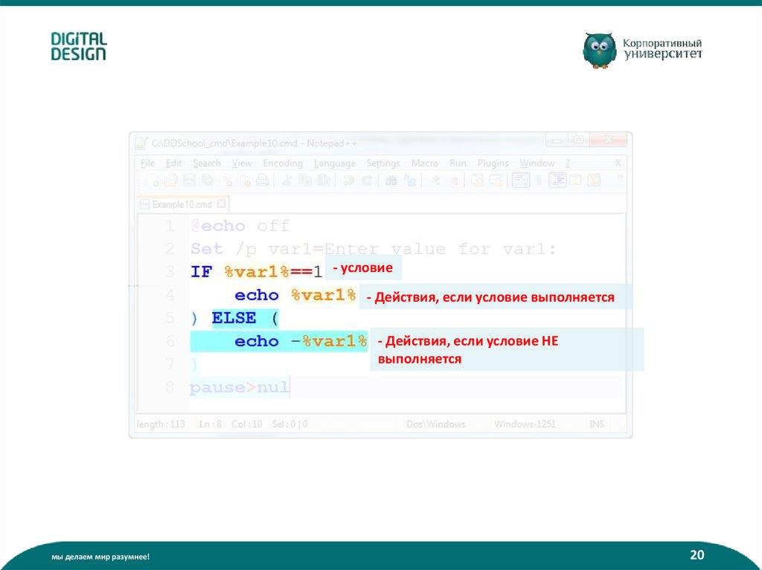Click the Zoom In toolbar icon

[436, 181]
